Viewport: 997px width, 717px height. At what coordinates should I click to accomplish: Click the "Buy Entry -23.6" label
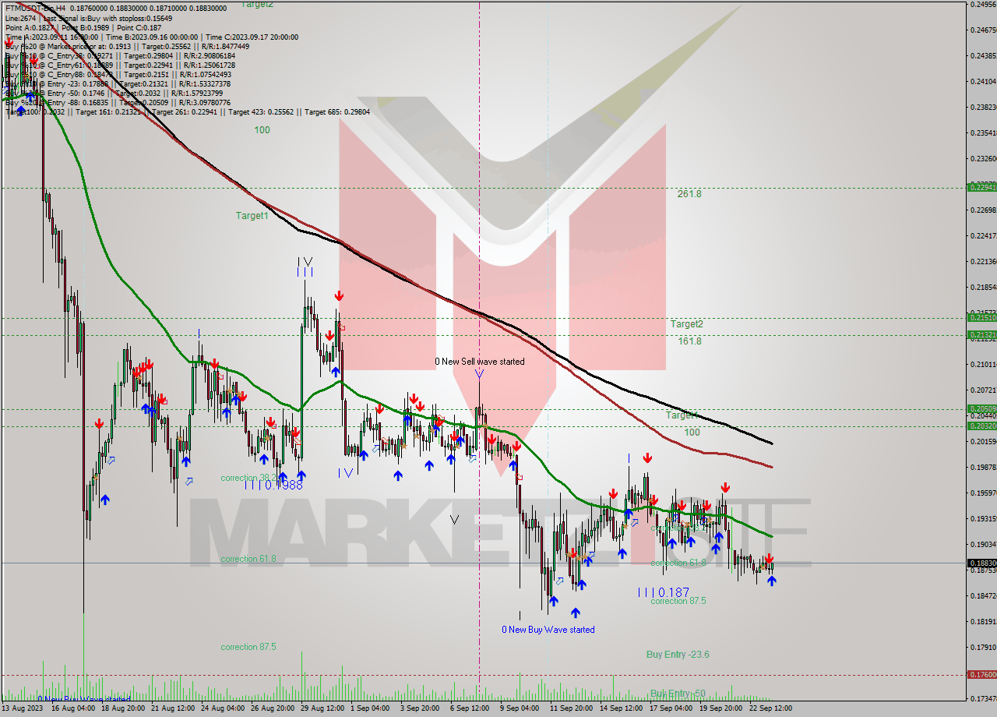pos(678,655)
